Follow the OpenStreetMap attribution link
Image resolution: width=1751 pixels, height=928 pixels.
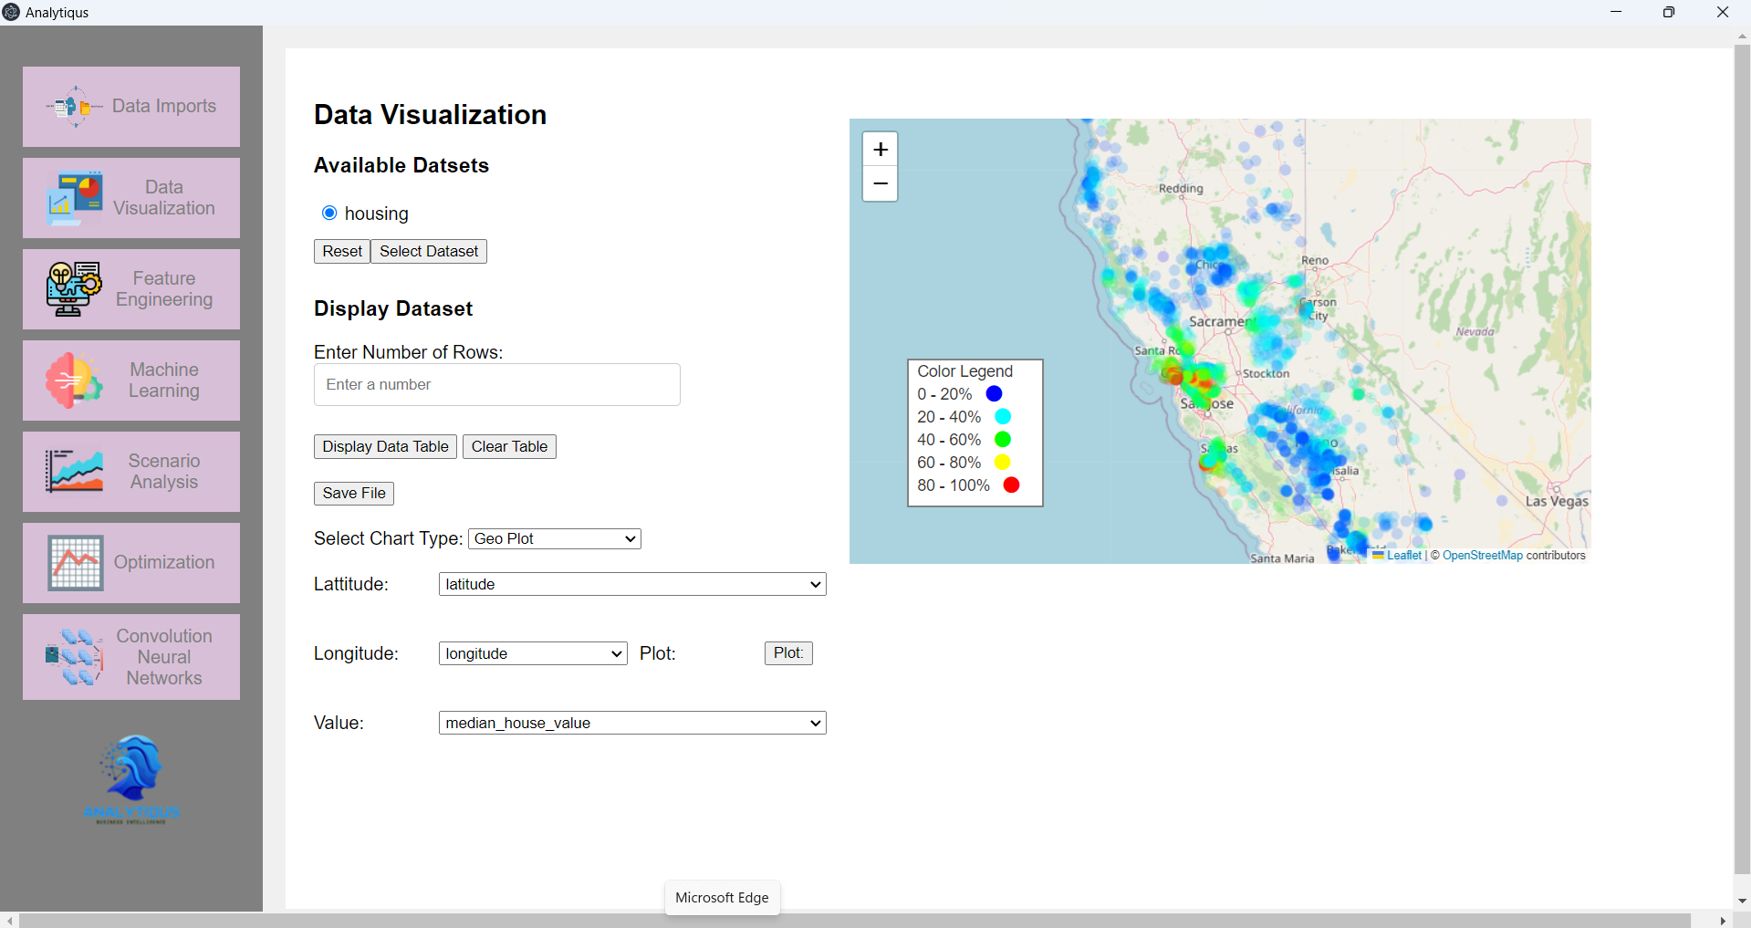tap(1482, 556)
